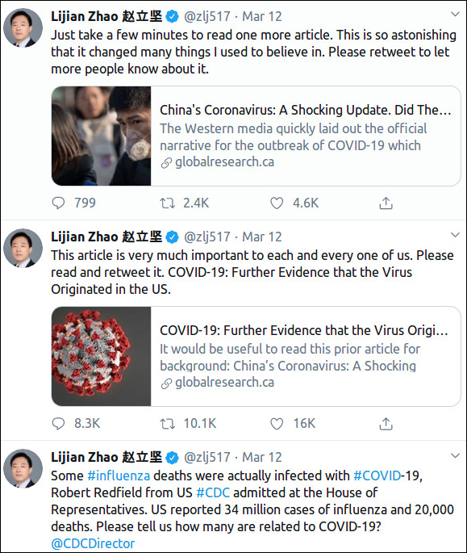This screenshot has width=467, height=553.
Task: Like the tweet with 4.6K likes
Action: tap(277, 203)
